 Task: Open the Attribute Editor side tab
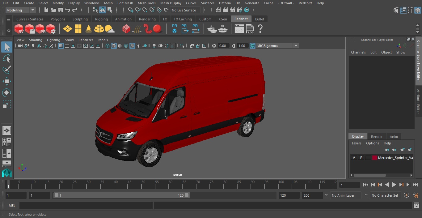tap(419, 101)
